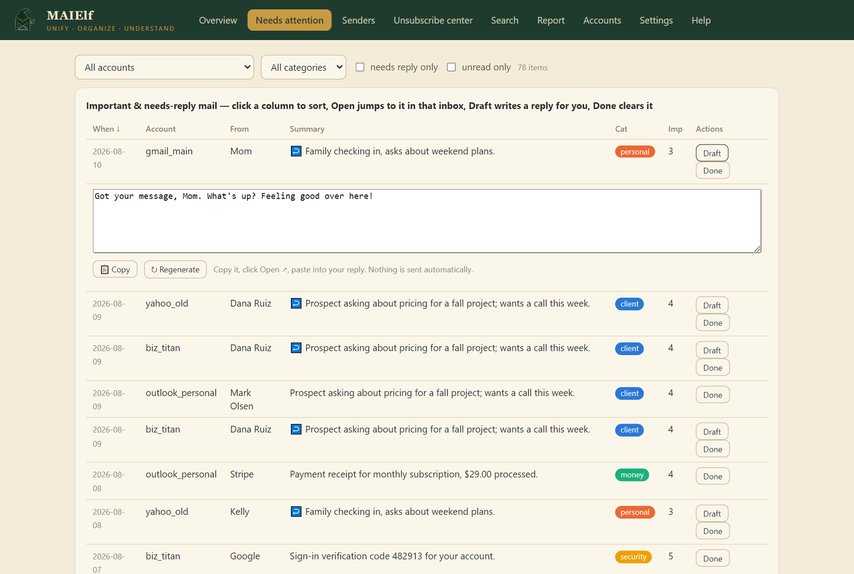Open the Unsubscribe center tab
Viewport: 854px width, 574px height.
point(433,20)
